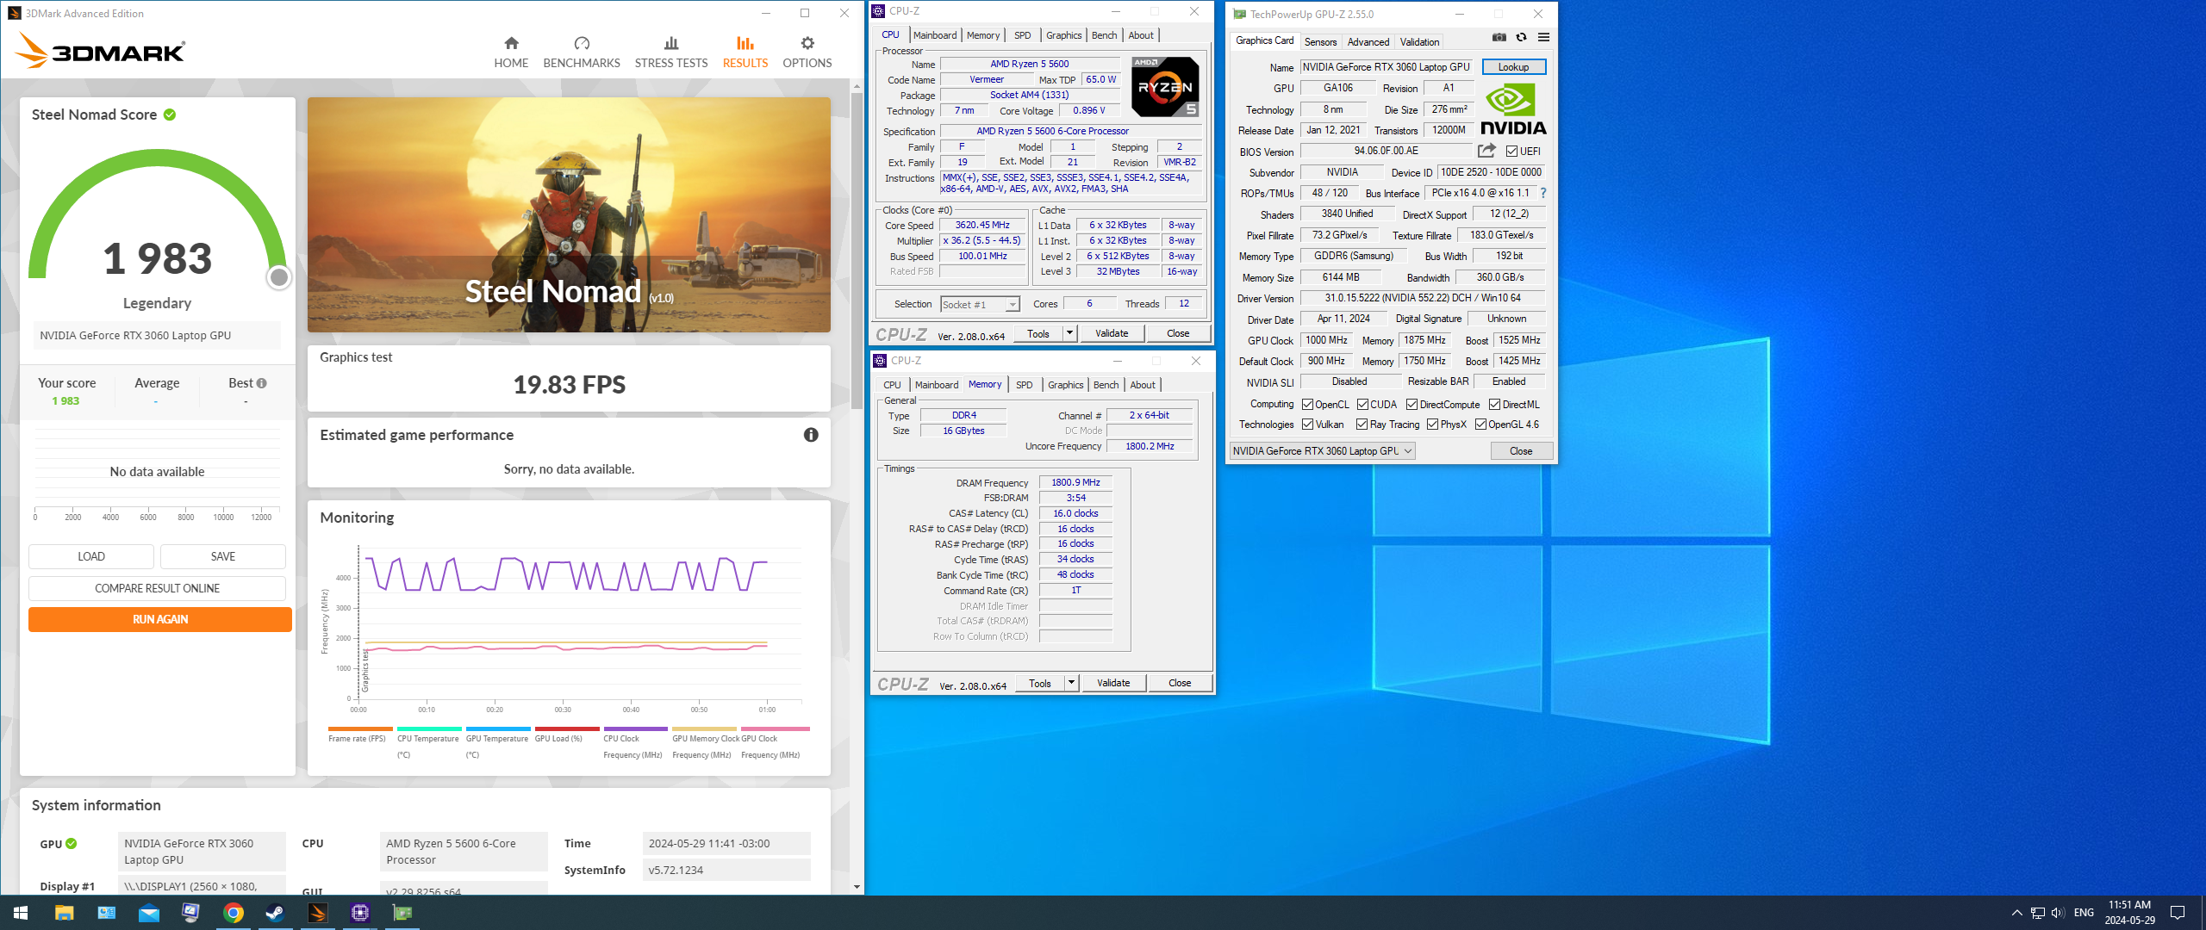Open OPTIONS gear icon in 3DMark
This screenshot has height=930, width=2206.
pyautogui.click(x=807, y=43)
